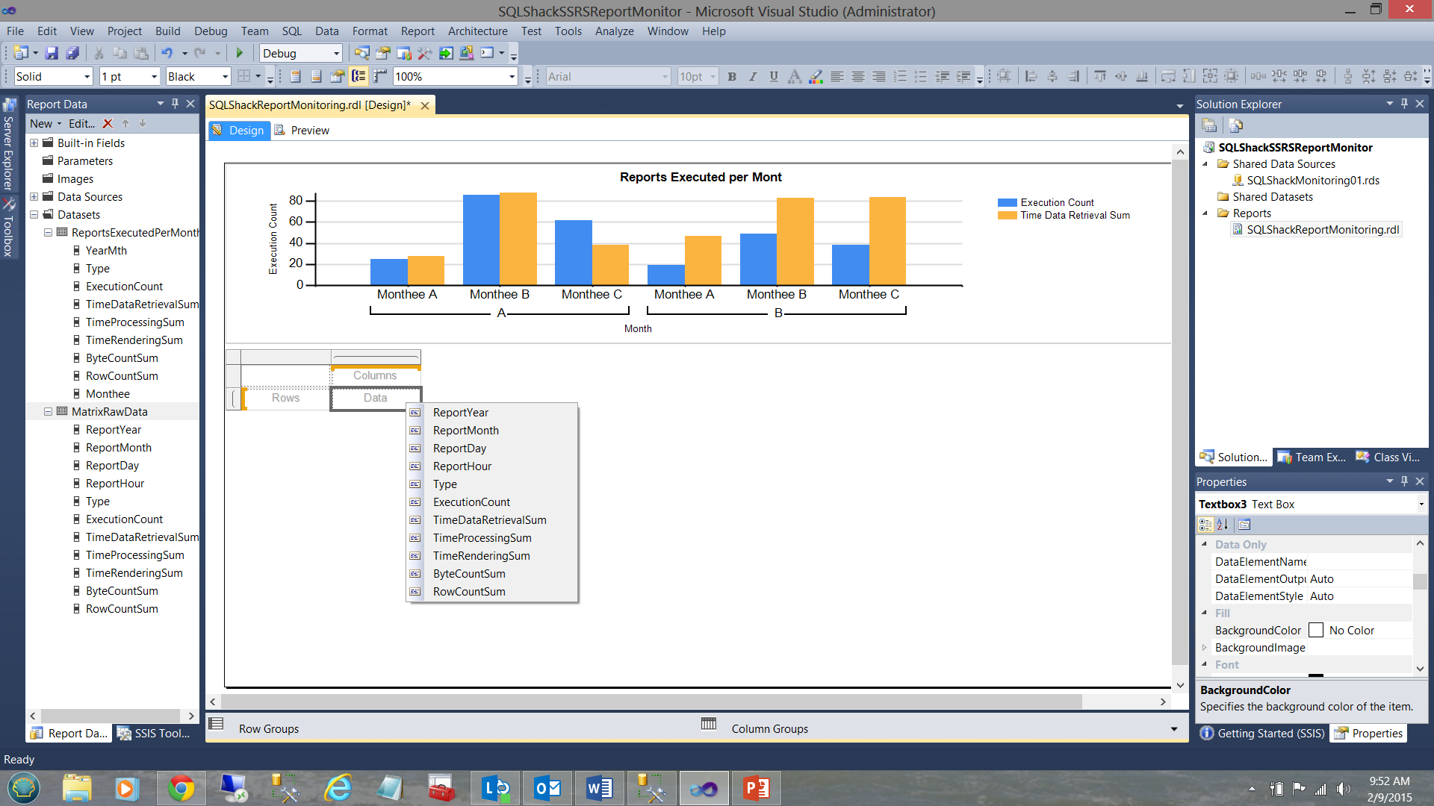This screenshot has width=1434, height=806.
Task: Collapse the MatrixRawData dataset node
Action: [x=48, y=412]
